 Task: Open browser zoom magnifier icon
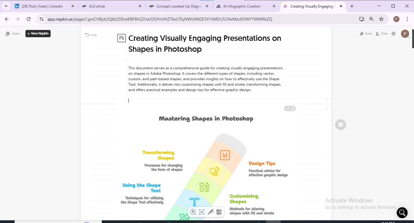point(372,19)
